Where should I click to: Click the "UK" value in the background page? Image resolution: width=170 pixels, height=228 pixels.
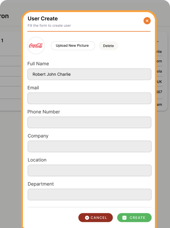coord(159,81)
